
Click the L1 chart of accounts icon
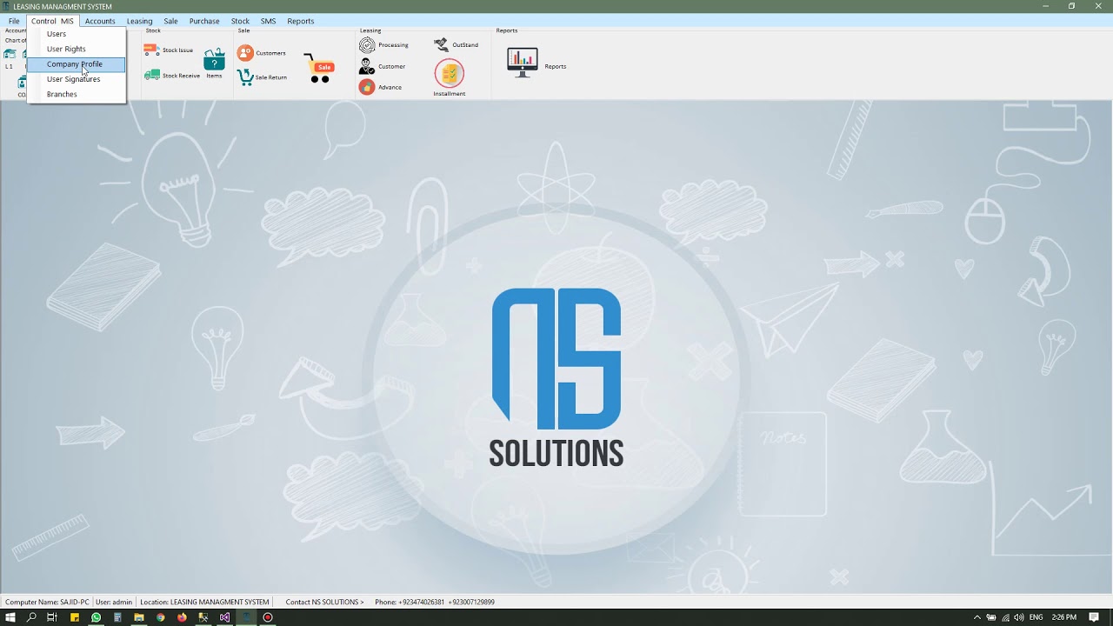[x=10, y=55]
